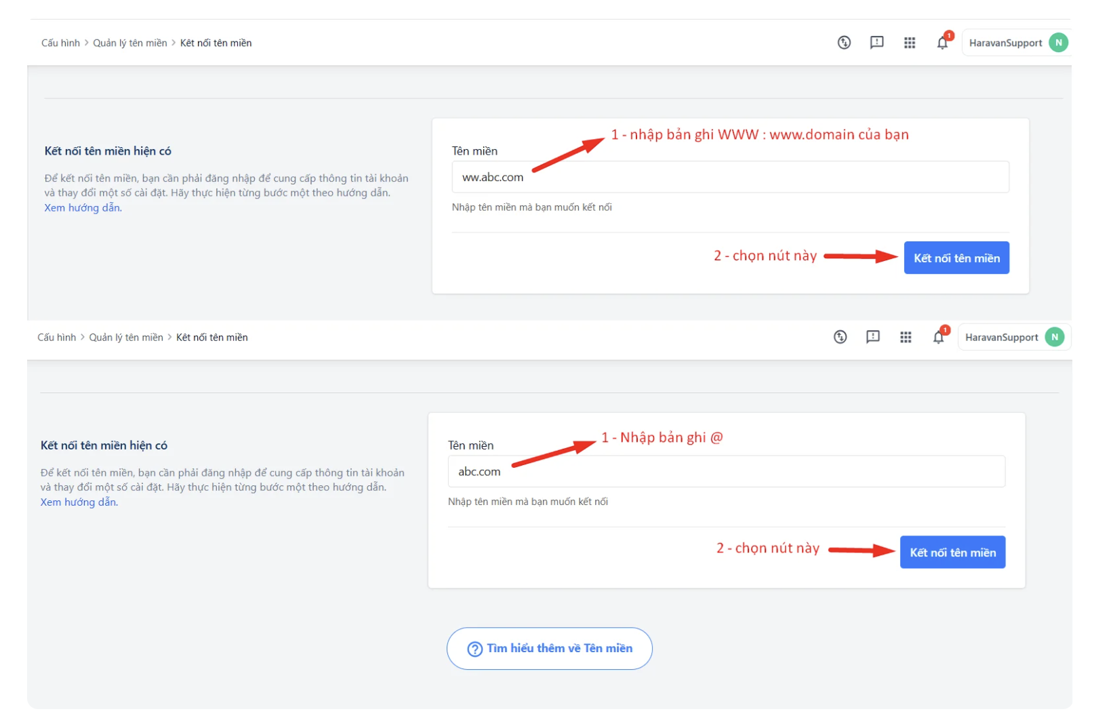
Task: Open history clock icon in lower header
Action: click(840, 337)
